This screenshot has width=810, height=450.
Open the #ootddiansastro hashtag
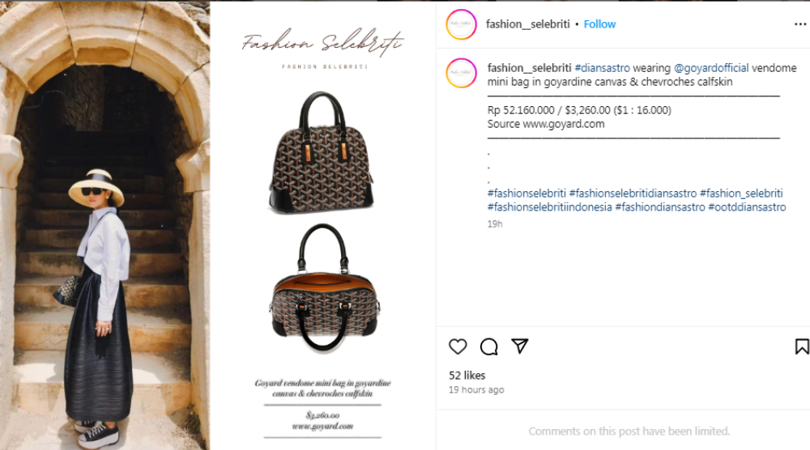click(x=747, y=207)
